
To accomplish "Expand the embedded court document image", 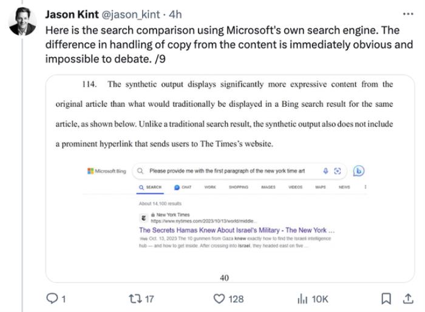I will pyautogui.click(x=230, y=179).
